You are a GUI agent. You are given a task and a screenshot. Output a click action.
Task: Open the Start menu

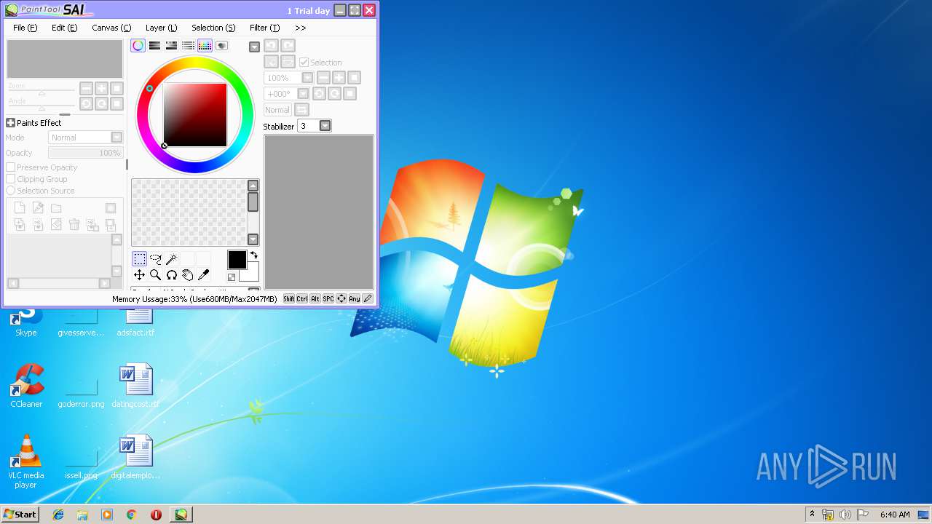coord(20,514)
